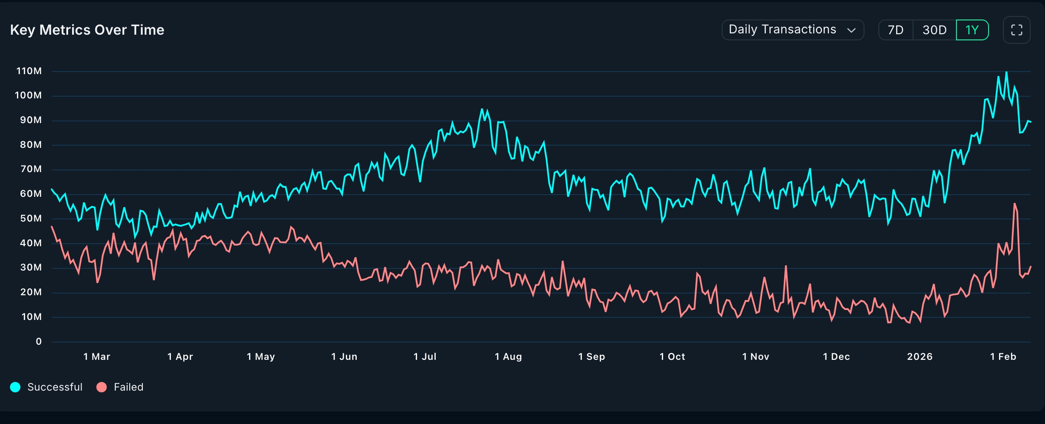Screen dimensions: 1045x424
Task: Click the Key Metrics Over Time title
Action: [87, 30]
